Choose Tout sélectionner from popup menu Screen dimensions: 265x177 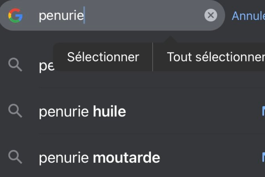point(215,57)
